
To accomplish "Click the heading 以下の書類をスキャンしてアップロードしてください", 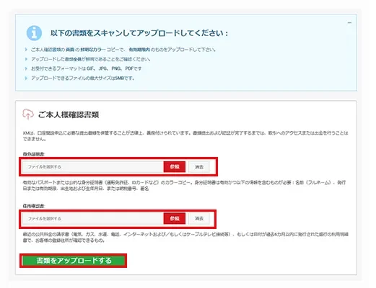I will pyautogui.click(x=139, y=33).
